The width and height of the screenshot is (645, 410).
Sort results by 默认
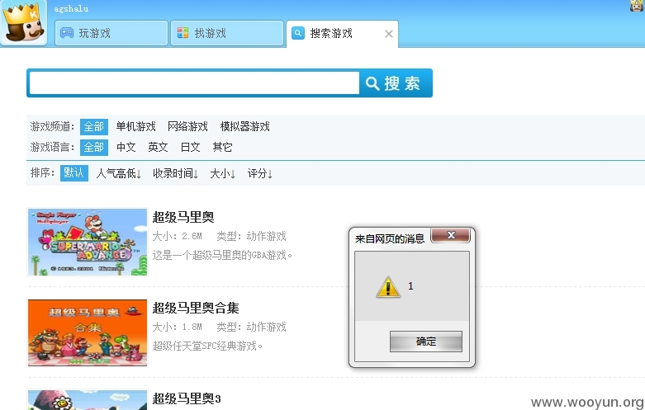(74, 173)
